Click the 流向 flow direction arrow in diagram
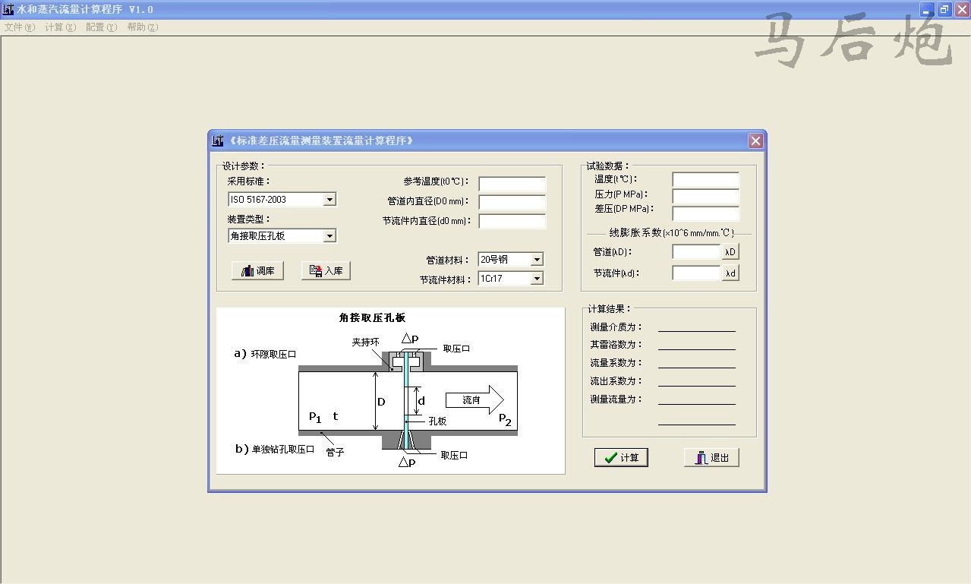 tap(474, 399)
